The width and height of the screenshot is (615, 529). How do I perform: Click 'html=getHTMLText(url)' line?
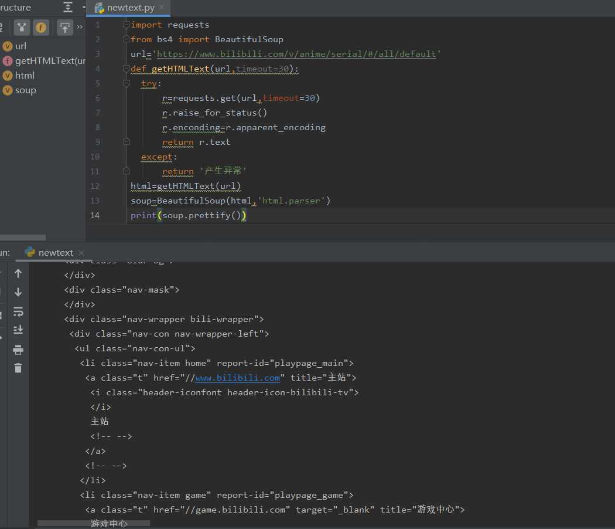(x=186, y=186)
